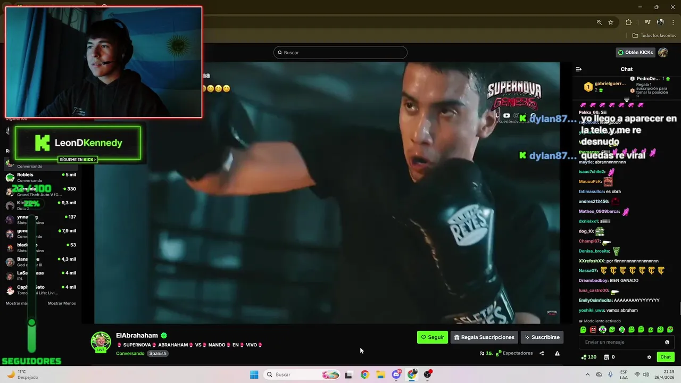Viewport: 681px width, 383px height.
Task: Click the Windows taskbar Buscar search box
Action: coord(302,374)
